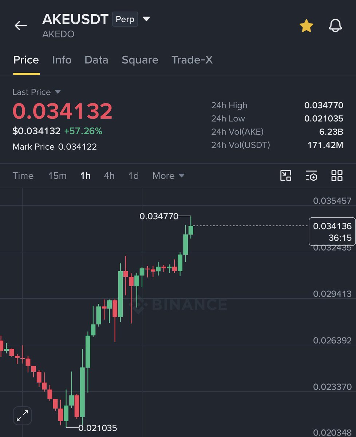Image resolution: width=356 pixels, height=437 pixels.
Task: Click the 0.035457 axis label
Action: pos(332,201)
